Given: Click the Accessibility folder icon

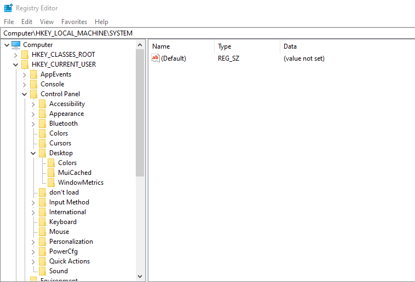Looking at the screenshot, I should [x=42, y=104].
